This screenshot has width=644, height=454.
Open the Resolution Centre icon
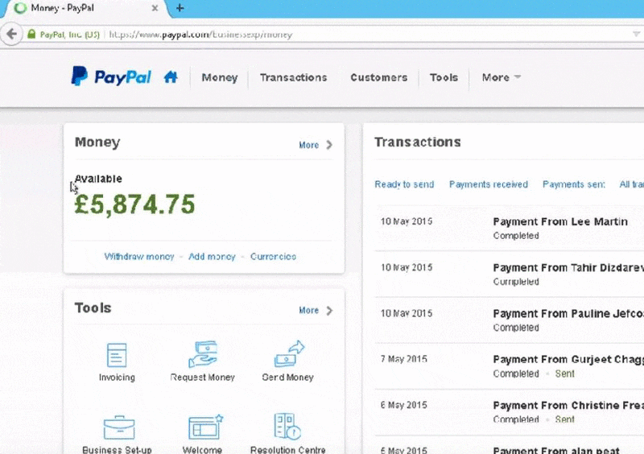(x=287, y=427)
